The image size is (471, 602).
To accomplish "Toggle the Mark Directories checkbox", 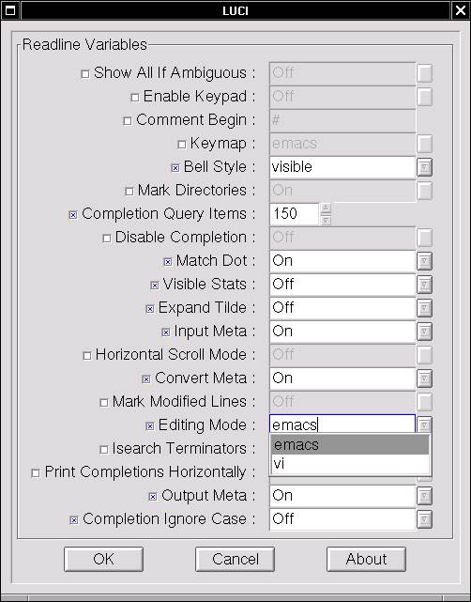I will [129, 192].
